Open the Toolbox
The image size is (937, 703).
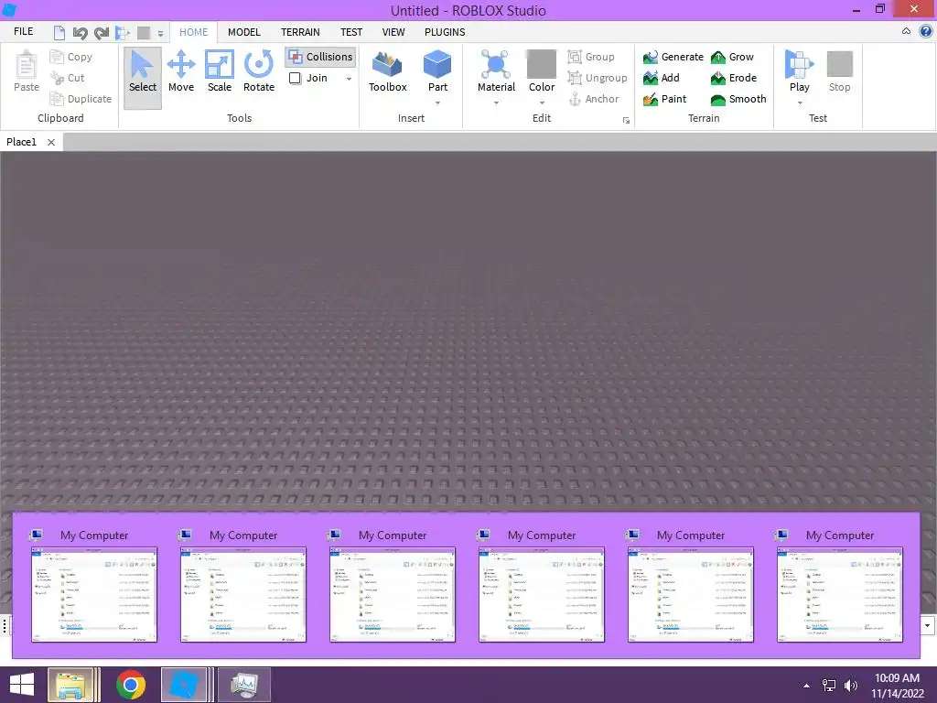click(x=387, y=71)
